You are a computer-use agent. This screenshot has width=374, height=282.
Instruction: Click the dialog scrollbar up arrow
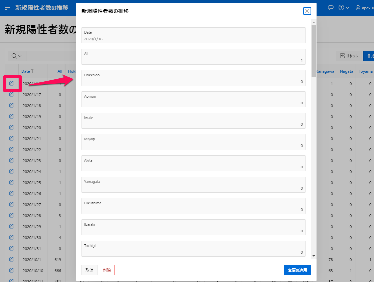tap(314, 22)
